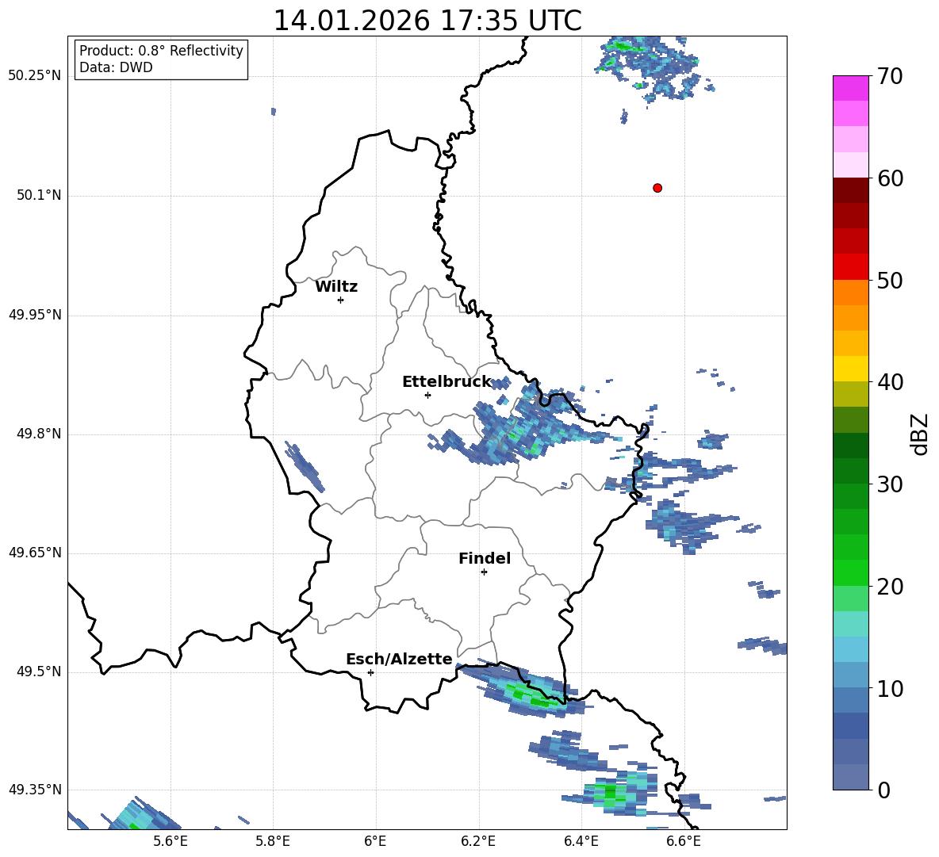The image size is (939, 857).
Task: Click the 6.4°E longitude label
Action: [581, 841]
